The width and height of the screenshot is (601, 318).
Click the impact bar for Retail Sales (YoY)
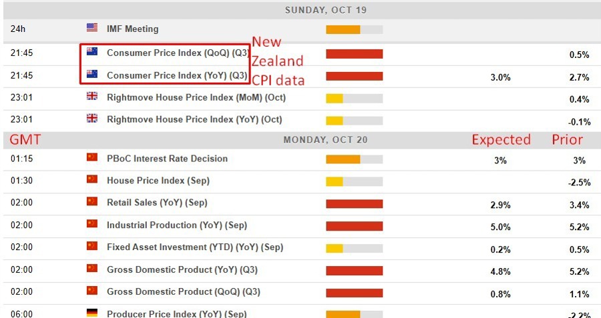coord(354,203)
